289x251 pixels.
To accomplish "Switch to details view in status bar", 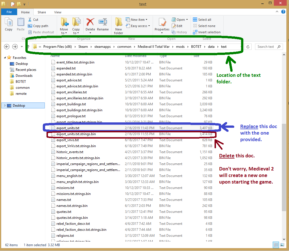I will 276,245.
